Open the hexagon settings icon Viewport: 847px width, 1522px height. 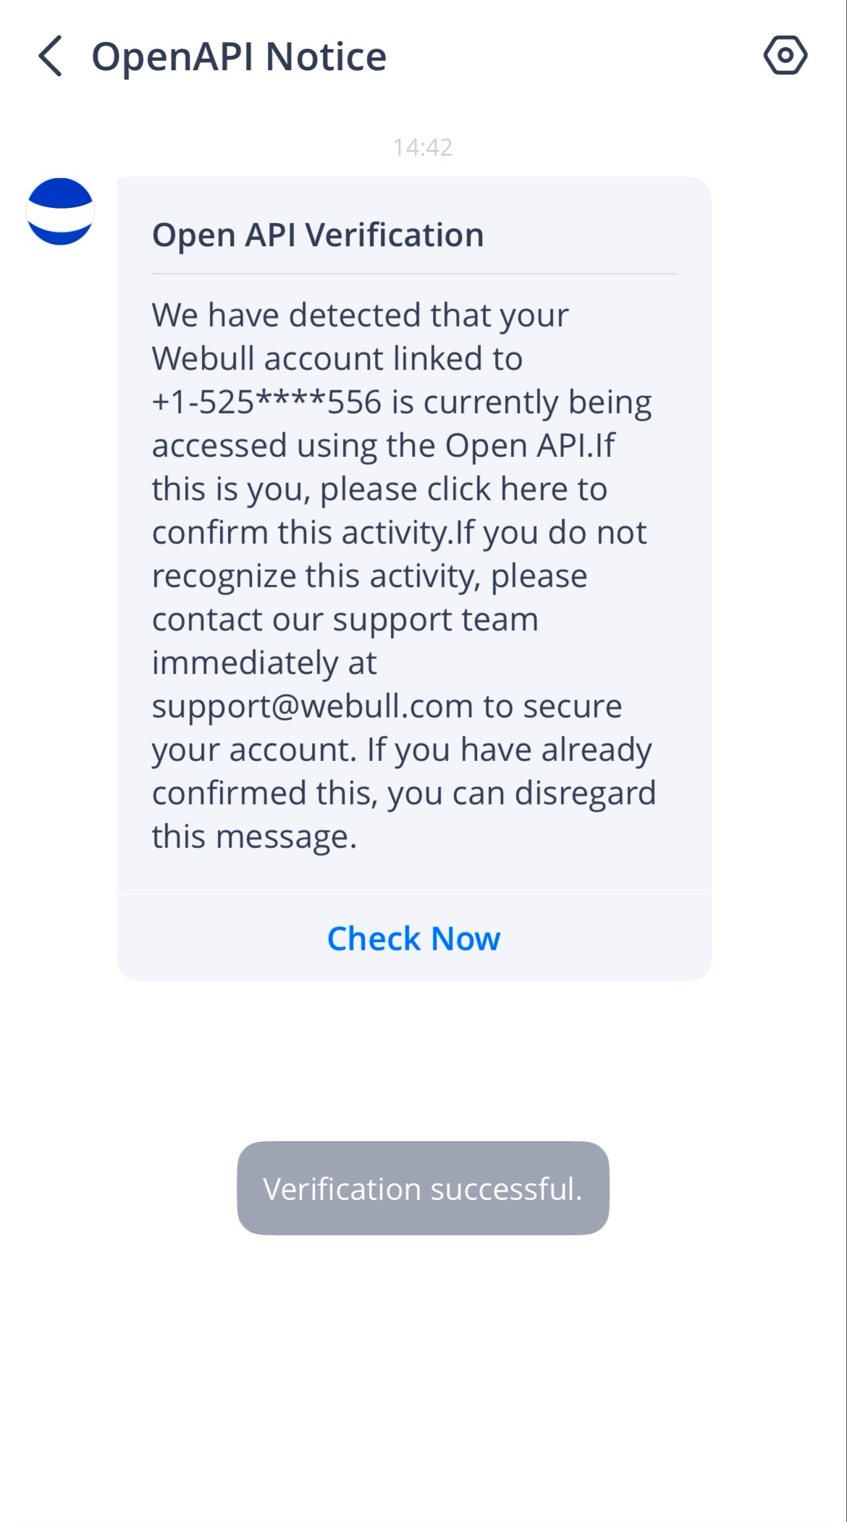coord(785,55)
